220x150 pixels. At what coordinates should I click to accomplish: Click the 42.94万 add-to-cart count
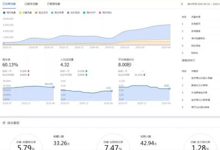148,143
